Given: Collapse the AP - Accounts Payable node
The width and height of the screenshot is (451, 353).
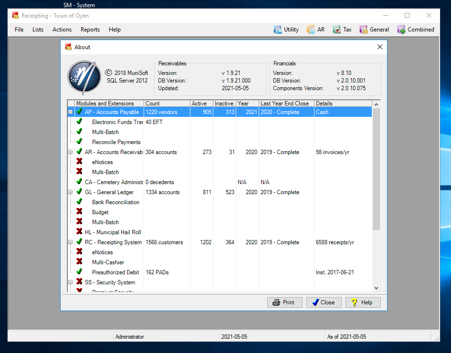Looking at the screenshot, I should point(71,112).
